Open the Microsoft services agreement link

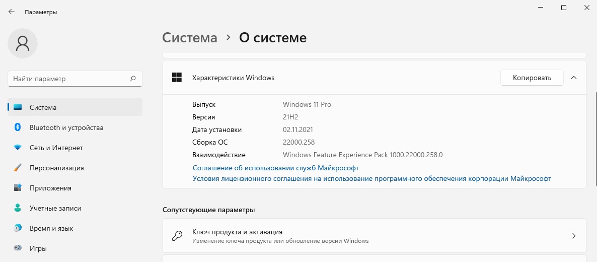coord(275,168)
